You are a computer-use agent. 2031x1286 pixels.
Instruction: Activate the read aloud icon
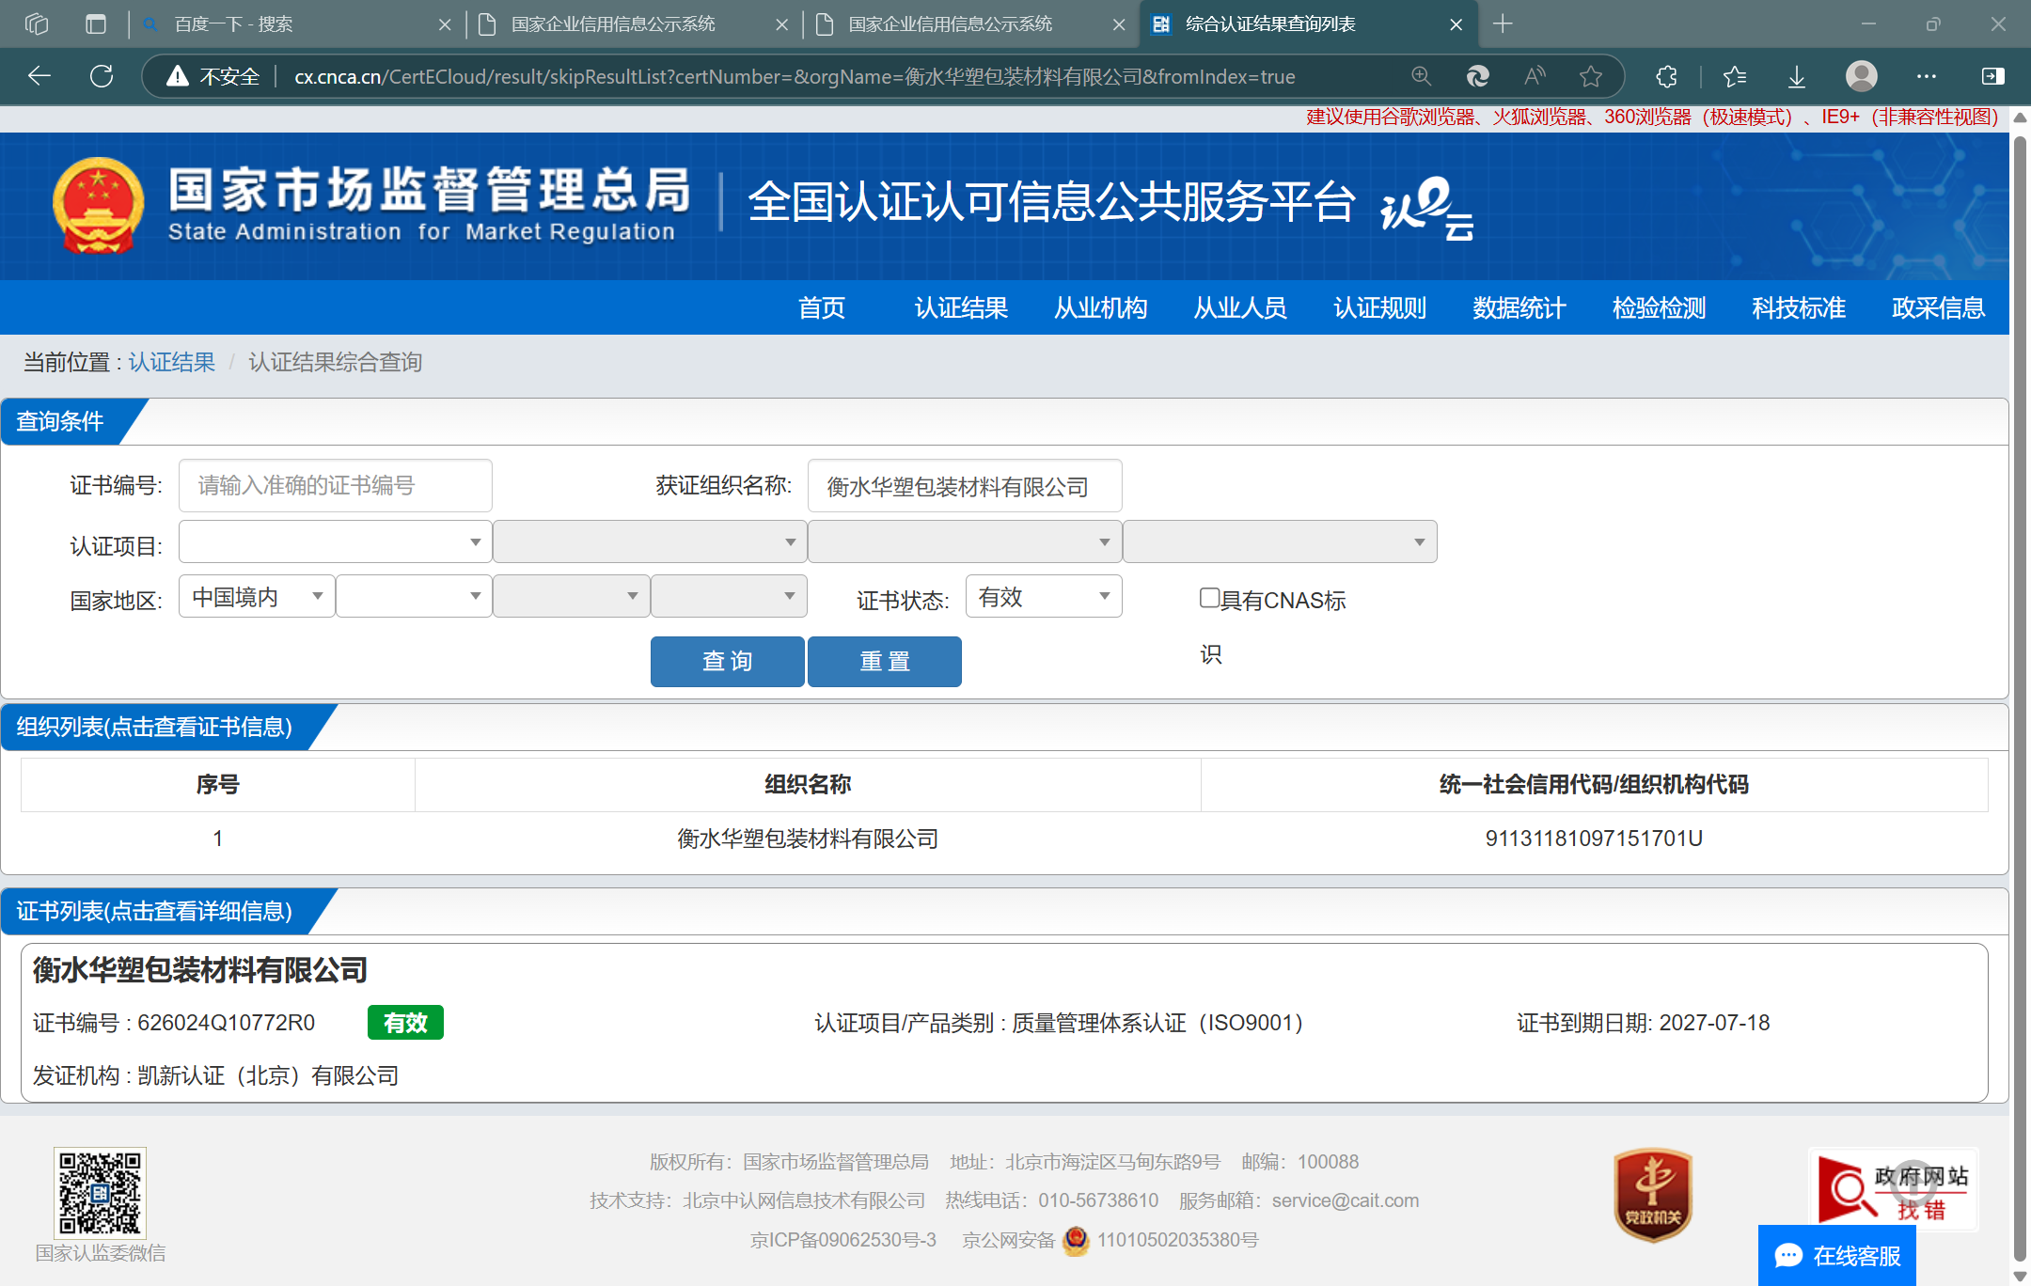[1535, 76]
